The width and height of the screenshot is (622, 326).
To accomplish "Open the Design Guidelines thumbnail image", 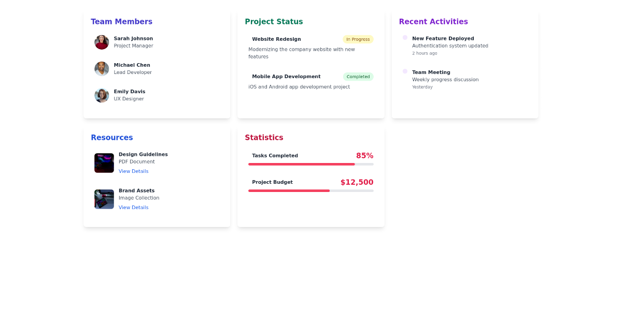I will click(x=104, y=163).
